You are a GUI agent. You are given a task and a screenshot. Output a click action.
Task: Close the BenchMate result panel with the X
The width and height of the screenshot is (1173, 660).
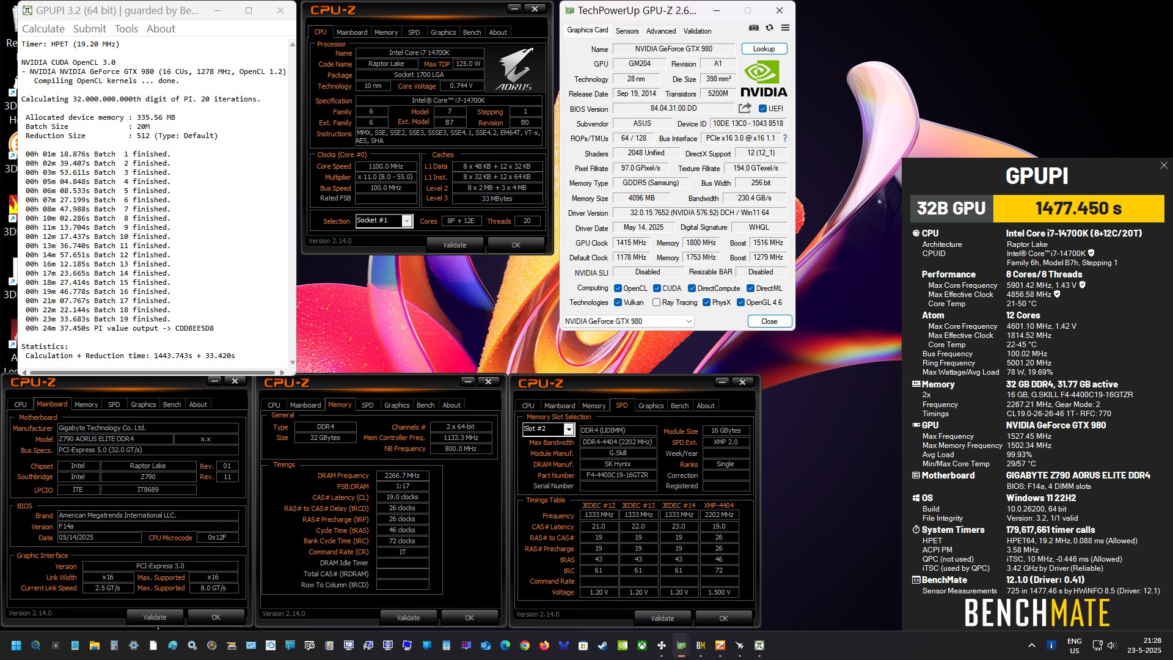pyautogui.click(x=1164, y=166)
